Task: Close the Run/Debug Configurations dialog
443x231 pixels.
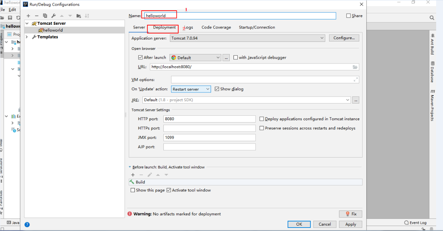Action: coord(361,4)
